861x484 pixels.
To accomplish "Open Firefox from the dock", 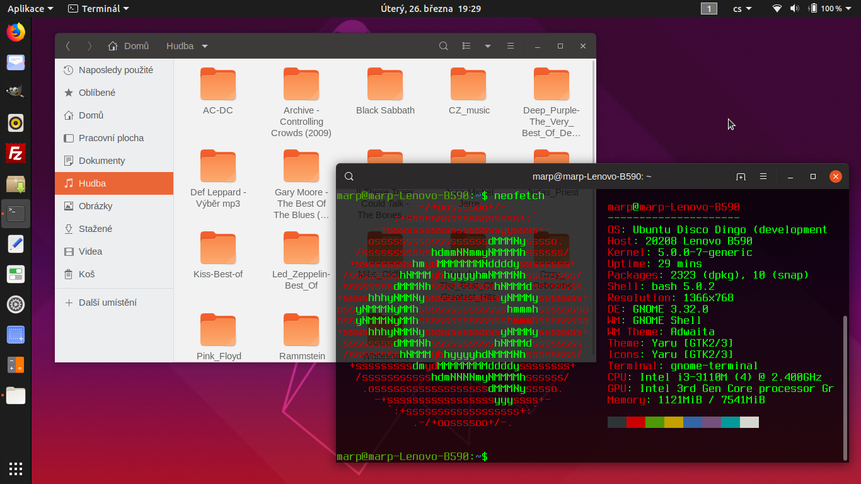I will click(x=16, y=32).
